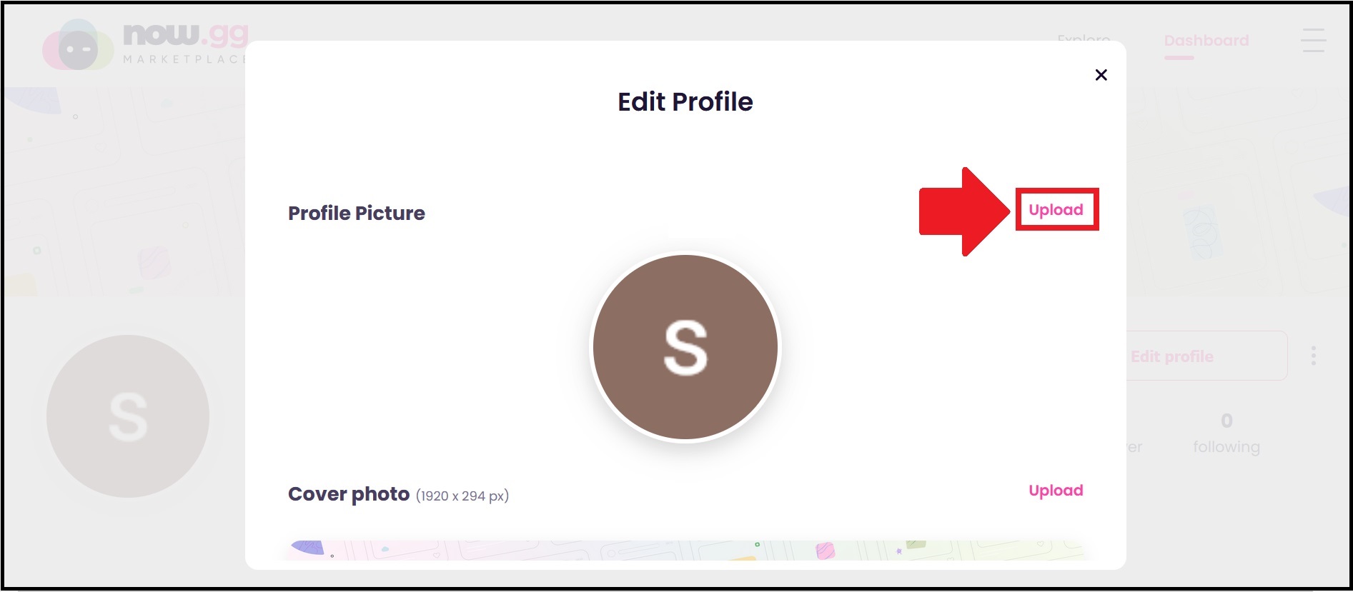1353x592 pixels.
Task: Upload a new cover photo
Action: (1056, 491)
